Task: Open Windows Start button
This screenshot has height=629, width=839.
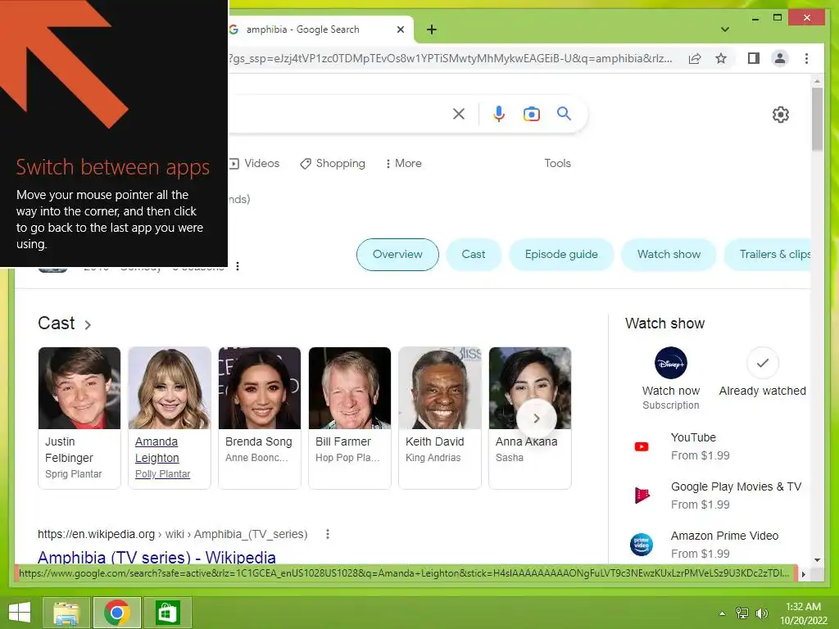Action: click(20, 613)
